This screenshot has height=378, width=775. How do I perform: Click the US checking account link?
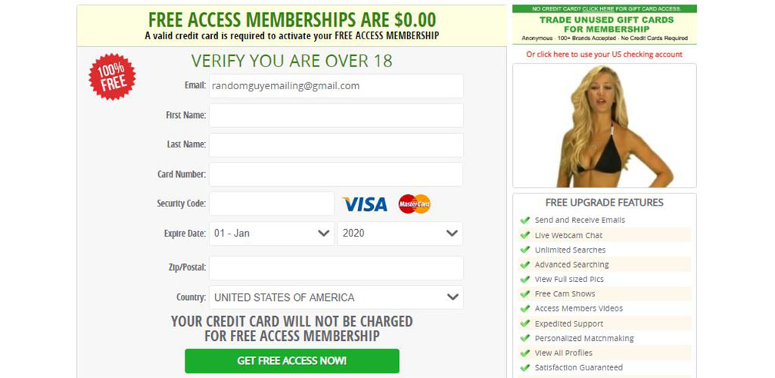tap(604, 54)
